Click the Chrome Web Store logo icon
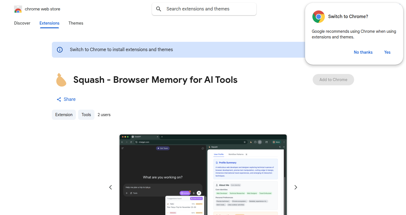The width and height of the screenshot is (406, 215). point(18,9)
